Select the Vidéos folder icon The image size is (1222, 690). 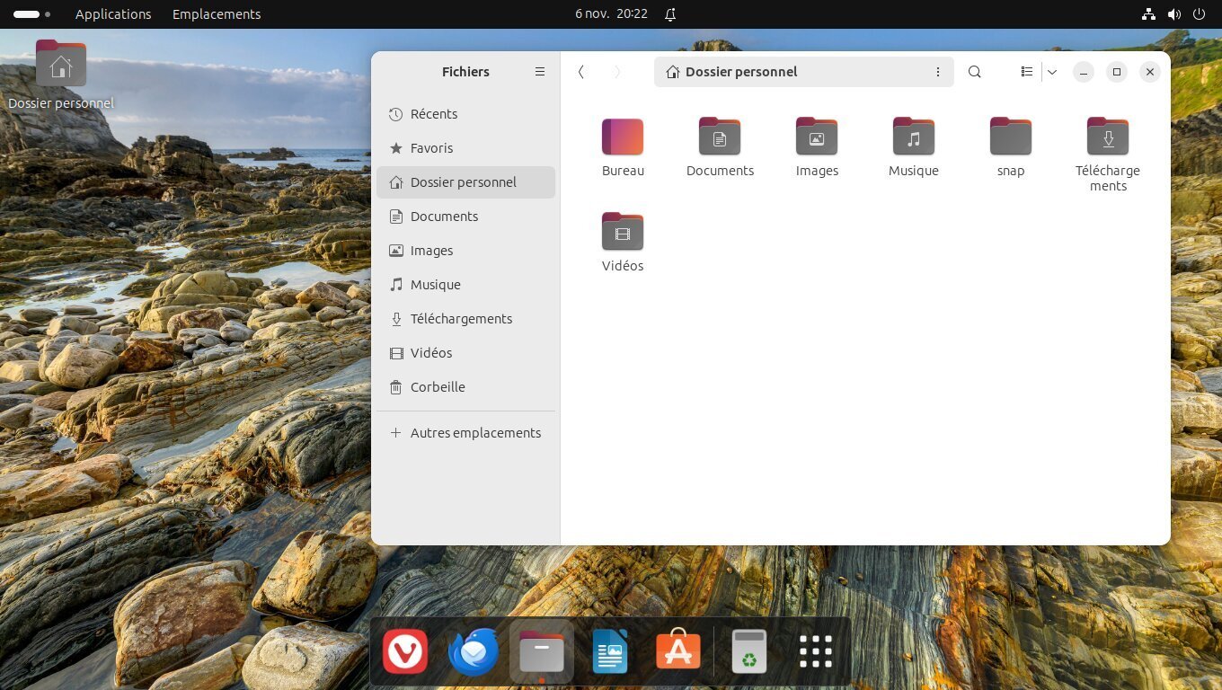click(x=623, y=232)
